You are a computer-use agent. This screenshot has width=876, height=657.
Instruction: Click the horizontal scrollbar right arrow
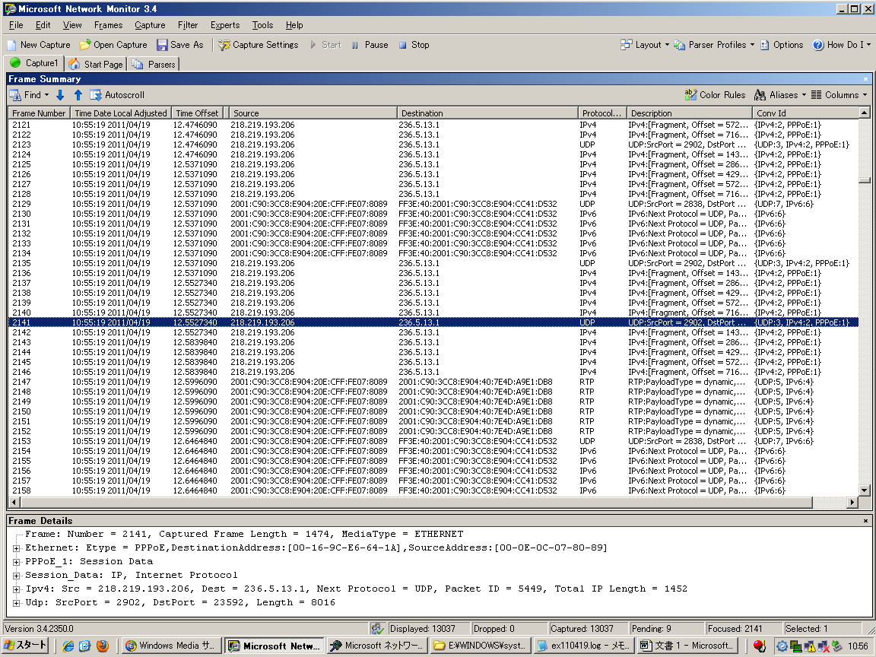pos(852,502)
